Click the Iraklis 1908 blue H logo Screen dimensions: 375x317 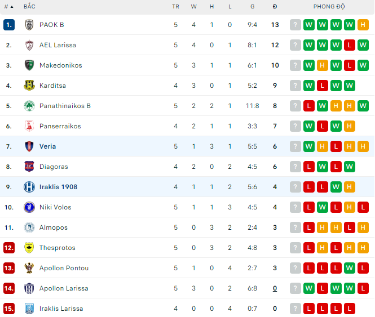click(x=29, y=187)
